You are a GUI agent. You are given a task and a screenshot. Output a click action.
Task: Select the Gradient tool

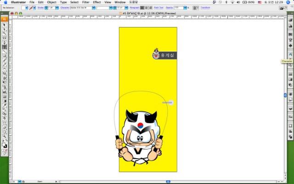(x=5, y=101)
